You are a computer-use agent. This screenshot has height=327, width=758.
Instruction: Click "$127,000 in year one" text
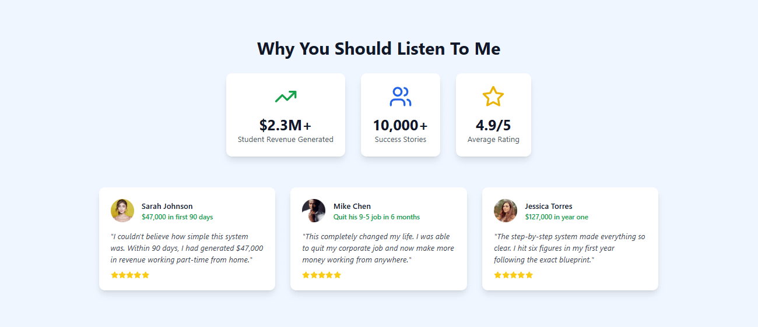[556, 217]
